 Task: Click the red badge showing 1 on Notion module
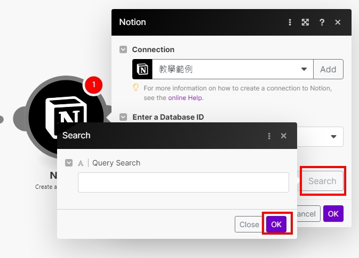tap(94, 85)
